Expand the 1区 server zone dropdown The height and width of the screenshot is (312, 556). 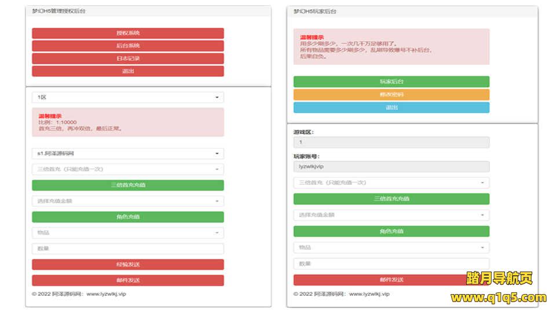click(x=127, y=98)
